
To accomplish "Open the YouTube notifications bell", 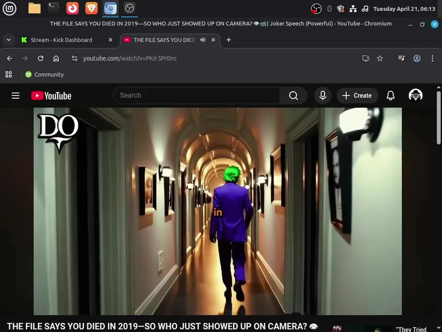I will [x=390, y=95].
